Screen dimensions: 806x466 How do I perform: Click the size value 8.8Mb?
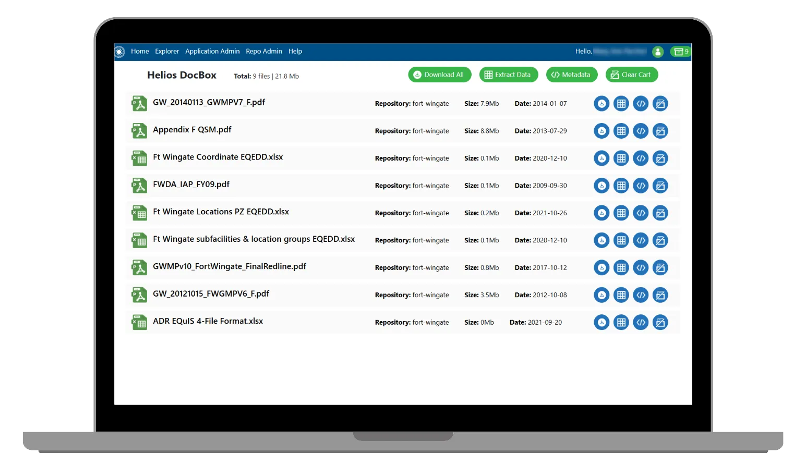click(x=490, y=131)
